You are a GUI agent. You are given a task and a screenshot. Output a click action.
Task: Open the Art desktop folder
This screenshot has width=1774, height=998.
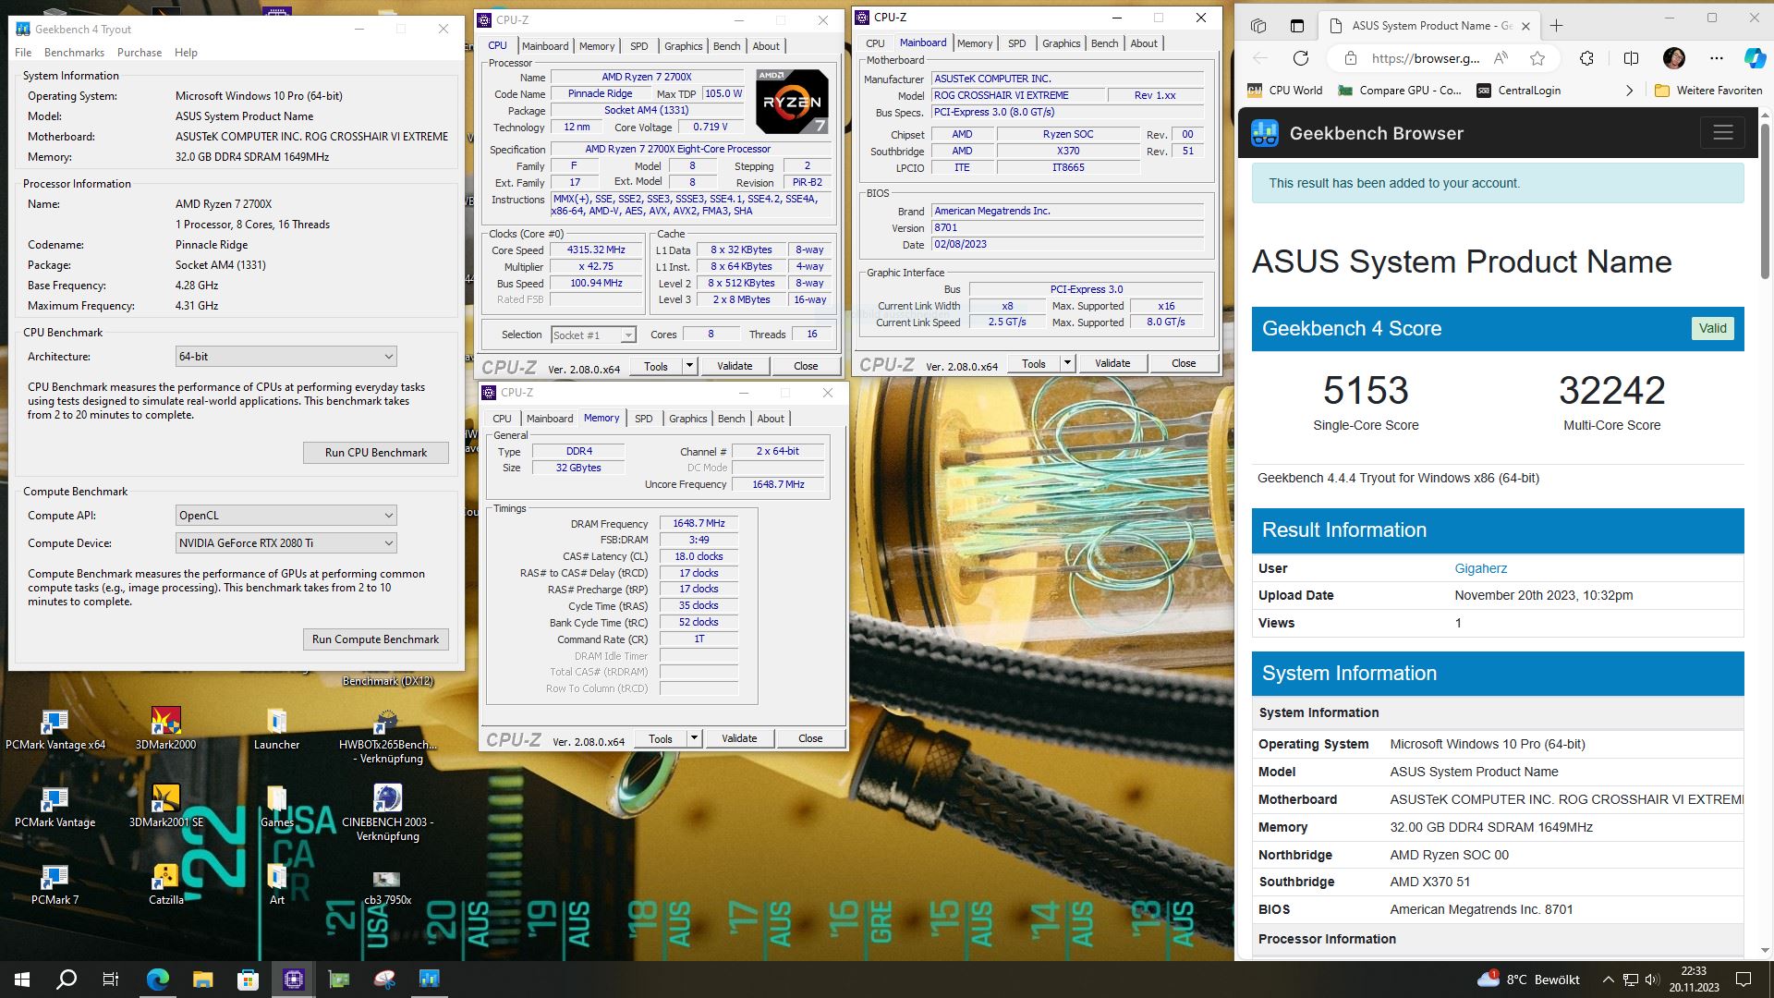click(276, 884)
